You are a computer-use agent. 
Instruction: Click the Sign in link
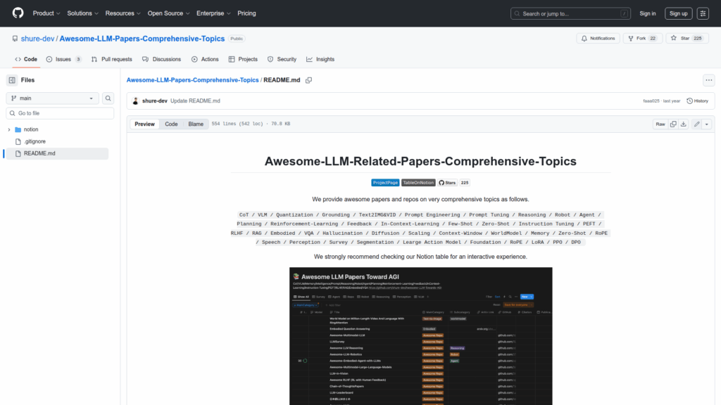[648, 14]
